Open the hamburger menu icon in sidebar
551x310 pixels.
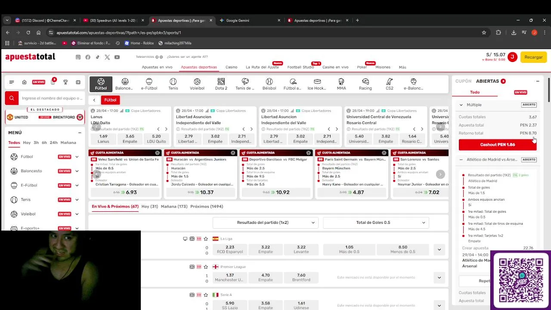tap(12, 82)
